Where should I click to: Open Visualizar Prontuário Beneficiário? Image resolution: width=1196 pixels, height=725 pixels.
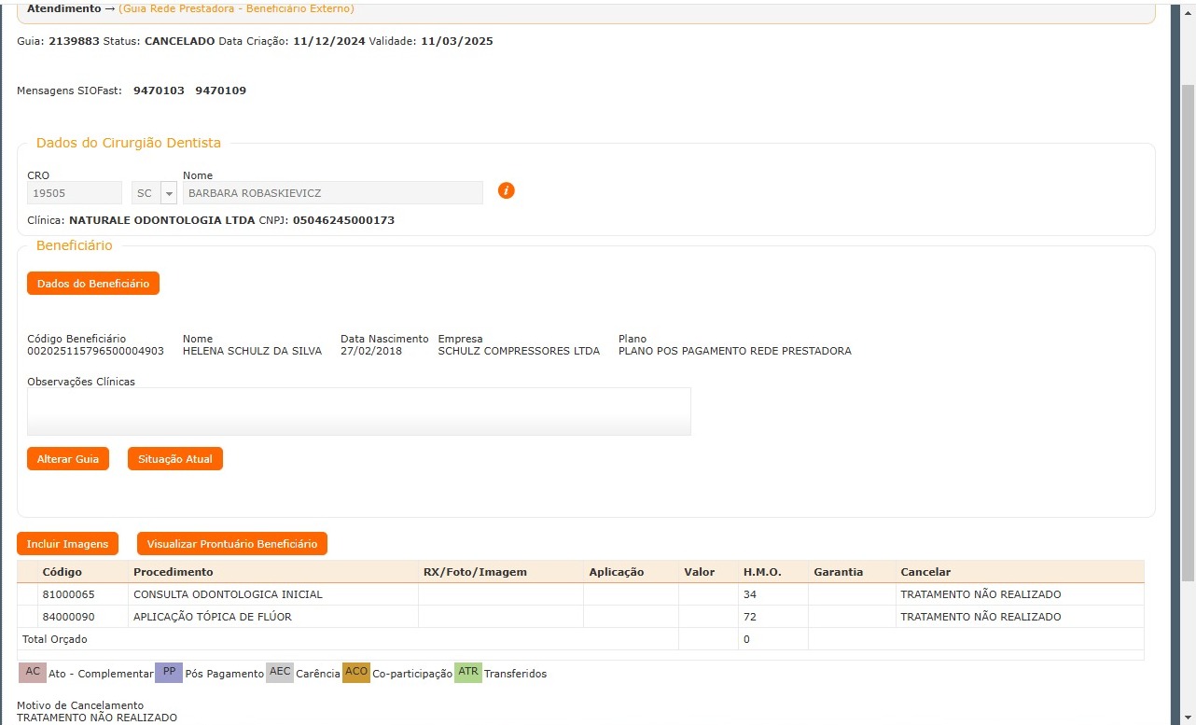(232, 544)
